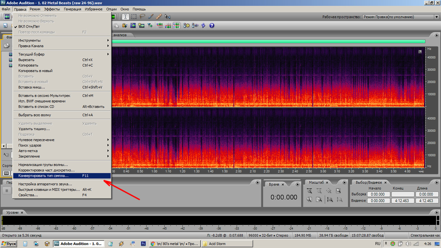Screen dimensions: 441x248
Task: Enable editing of left channel only
Action: click(160, 25)
